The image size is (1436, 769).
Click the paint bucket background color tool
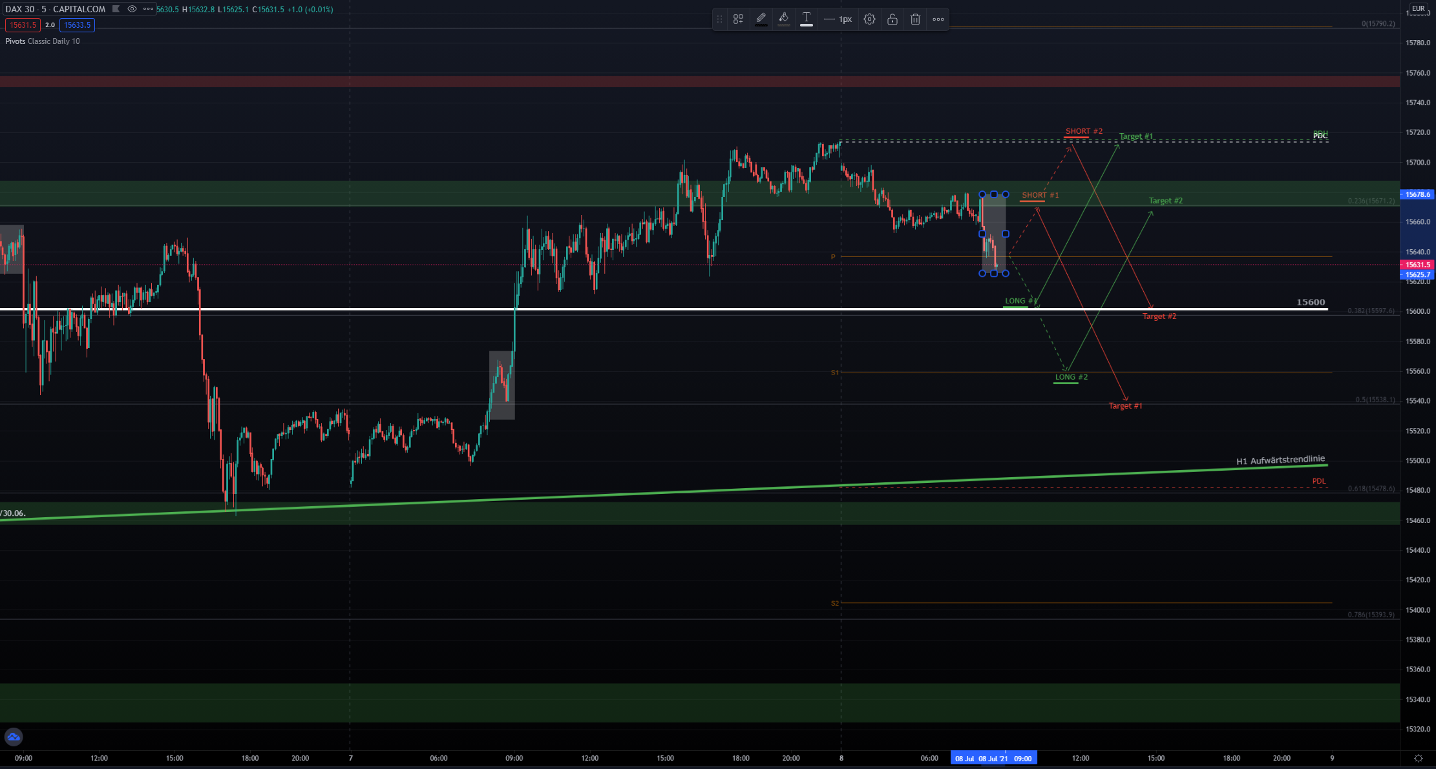pos(783,19)
